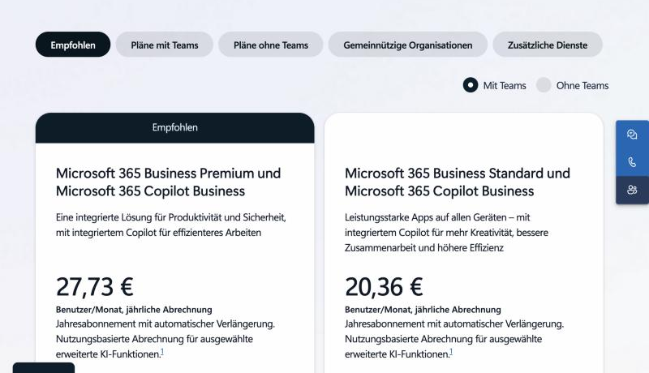Screen dimensions: 649x373
Task: Open the contact sales people icon
Action: point(632,190)
